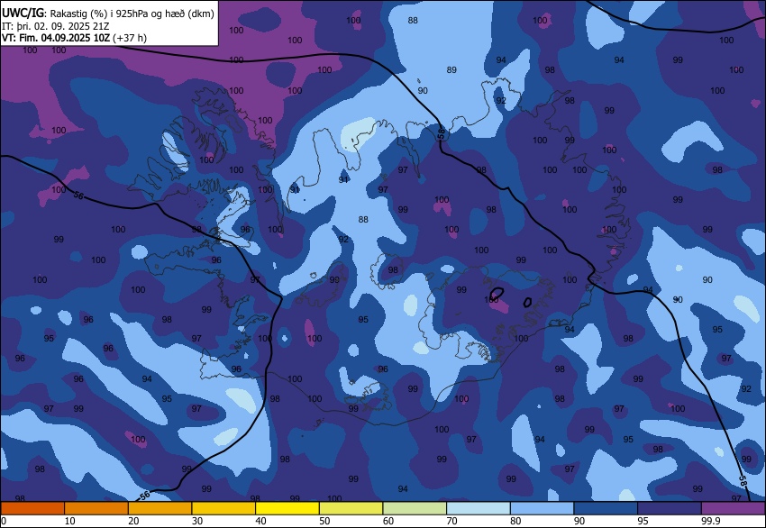Click the '99.9' legend scale label

(711, 521)
